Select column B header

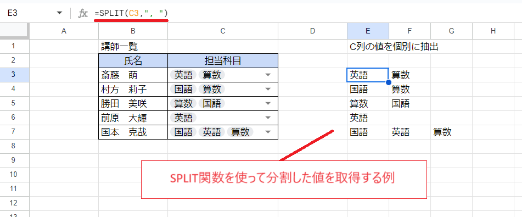click(133, 31)
